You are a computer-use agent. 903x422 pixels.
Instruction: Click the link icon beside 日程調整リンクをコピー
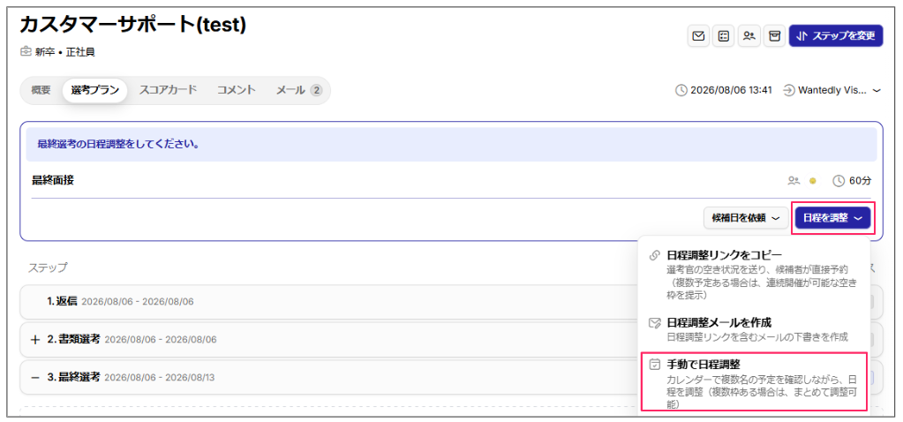pos(654,255)
